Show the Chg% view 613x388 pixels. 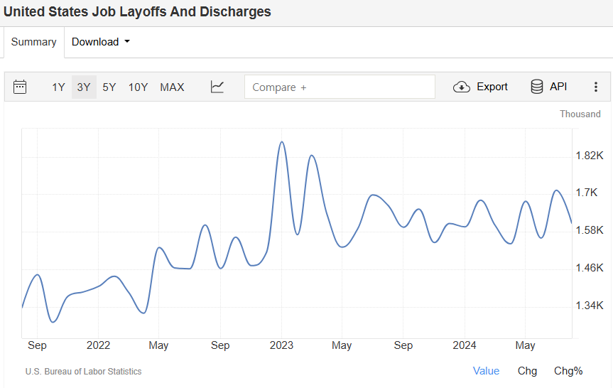[x=568, y=371]
